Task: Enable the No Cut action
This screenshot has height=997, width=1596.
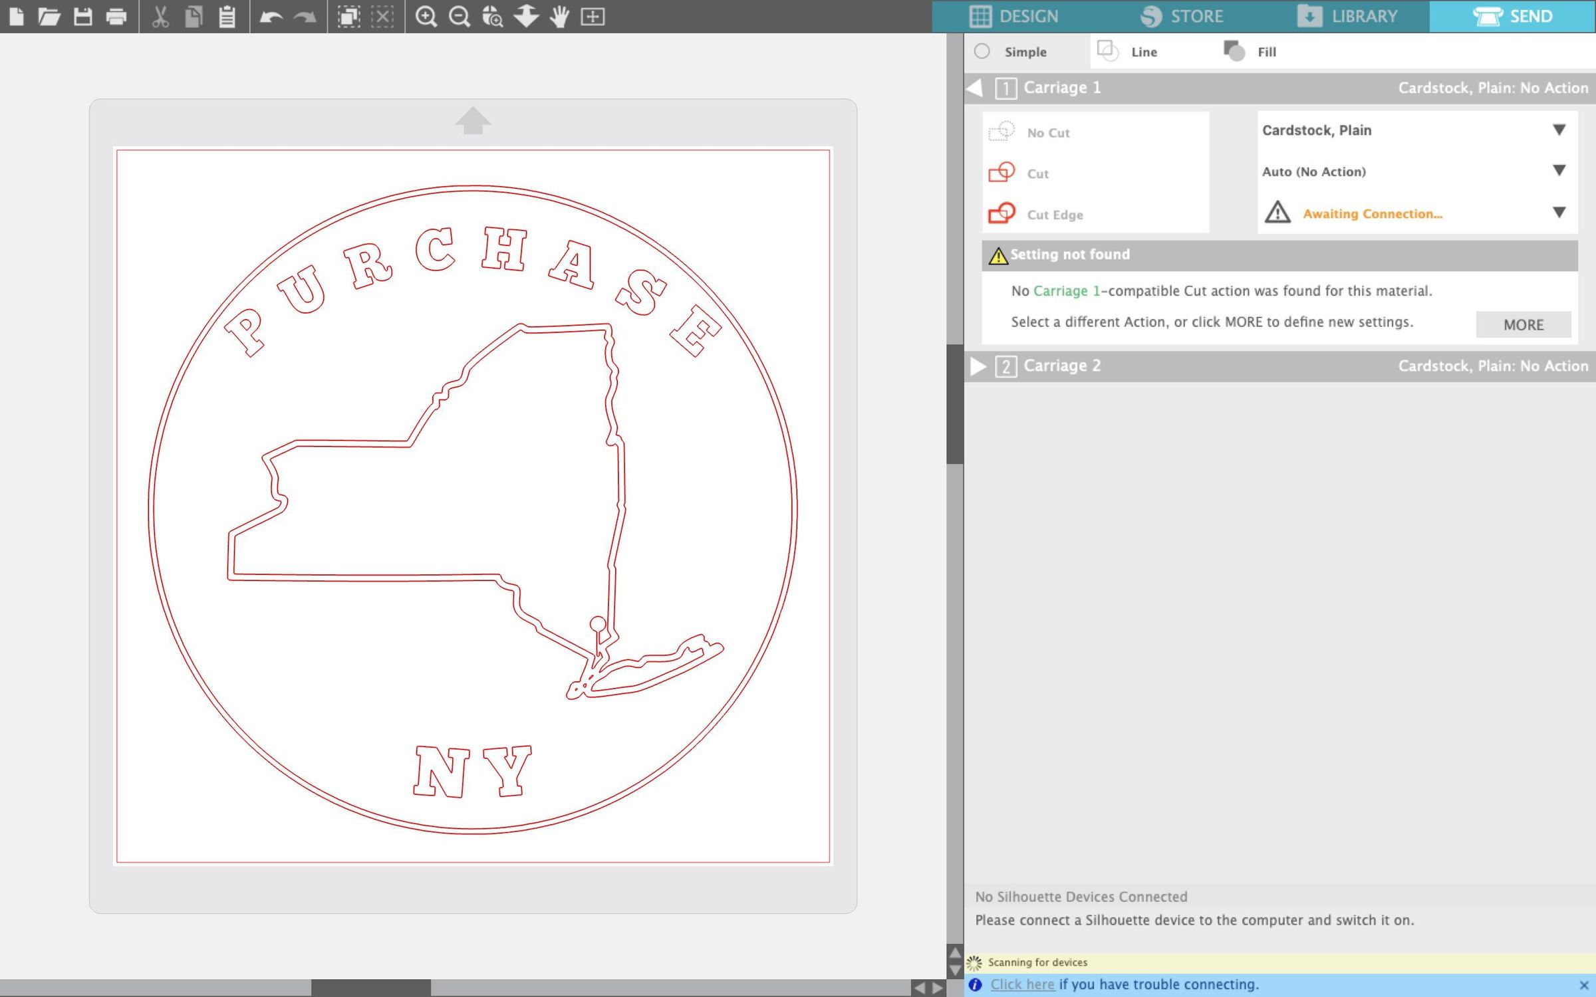Action: coord(1049,132)
